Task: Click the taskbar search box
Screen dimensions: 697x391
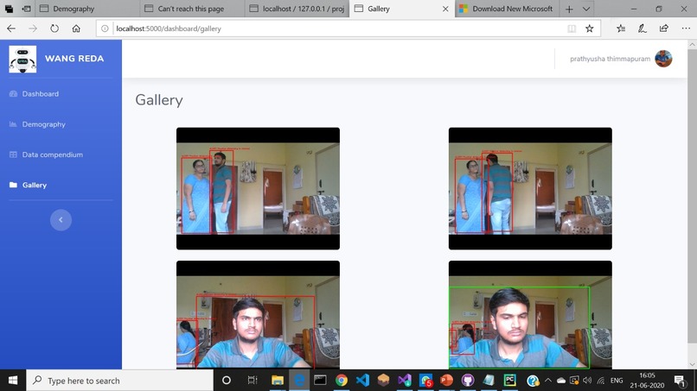Action: tap(120, 381)
